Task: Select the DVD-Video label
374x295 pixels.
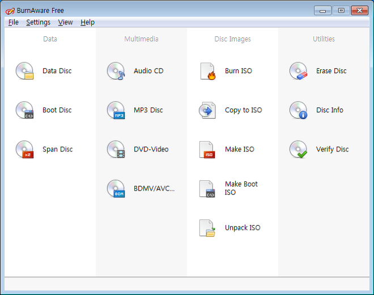Action: coord(151,149)
